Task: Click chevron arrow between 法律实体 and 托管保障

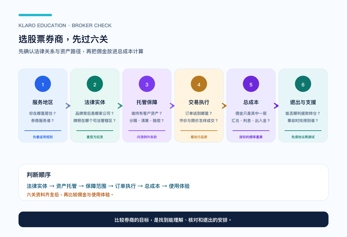Action: click(x=120, y=106)
